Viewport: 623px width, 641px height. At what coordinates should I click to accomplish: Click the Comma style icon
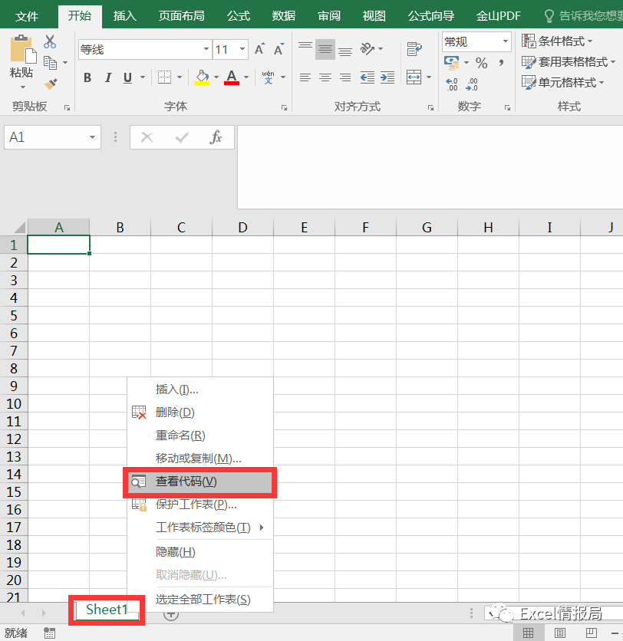tap(501, 63)
